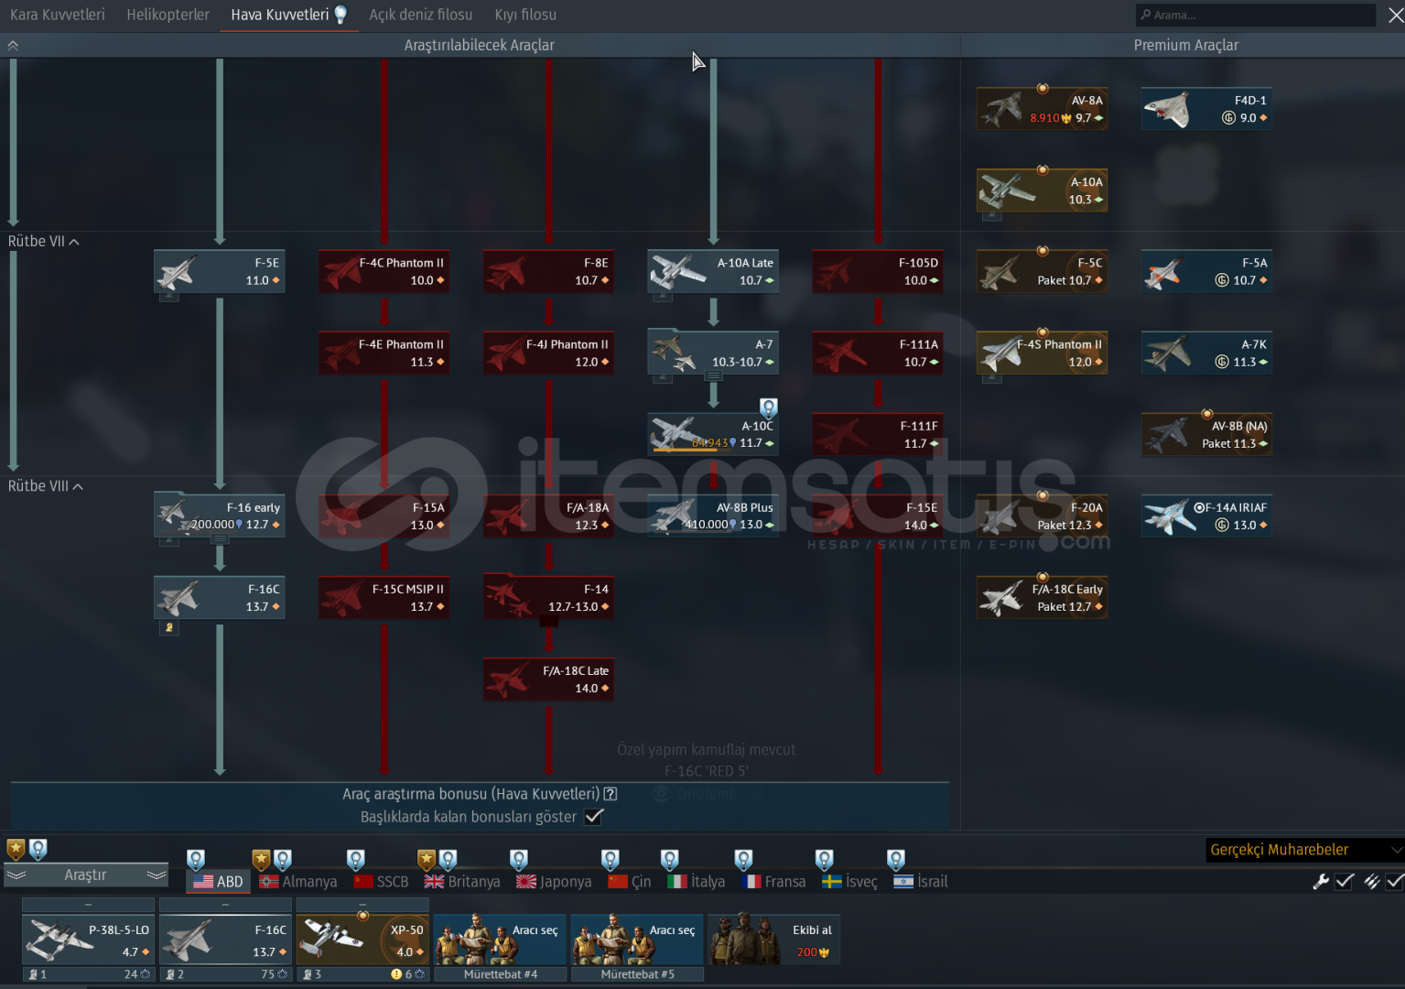Select the F-16C card in research tree

click(x=220, y=598)
